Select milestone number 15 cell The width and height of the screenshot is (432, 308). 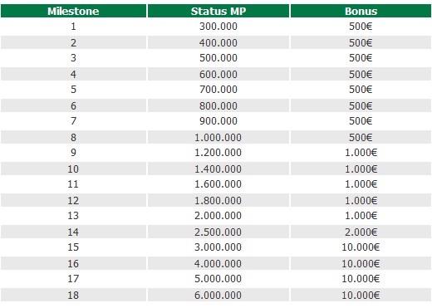73,247
